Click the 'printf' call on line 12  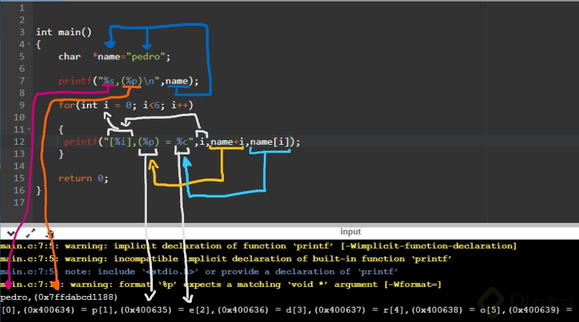pos(81,141)
